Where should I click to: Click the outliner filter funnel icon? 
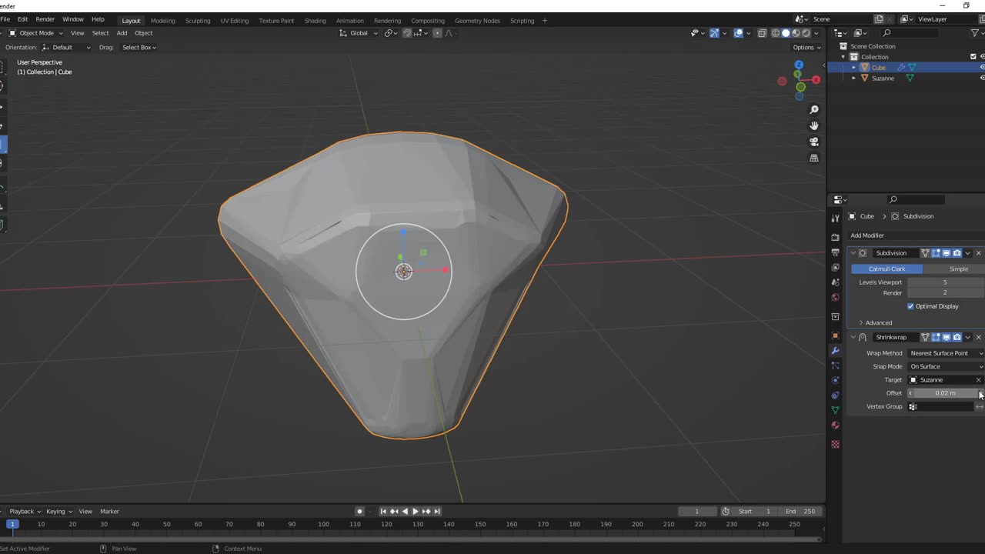[975, 33]
